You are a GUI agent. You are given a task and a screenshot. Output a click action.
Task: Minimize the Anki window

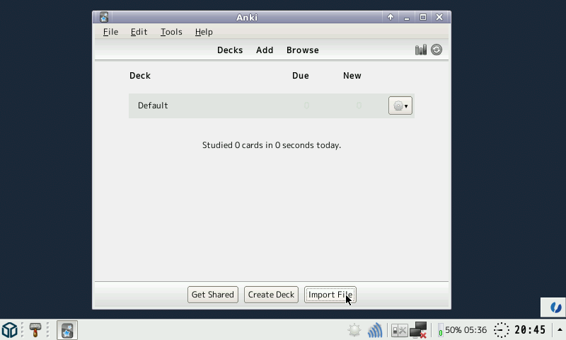pos(407,17)
